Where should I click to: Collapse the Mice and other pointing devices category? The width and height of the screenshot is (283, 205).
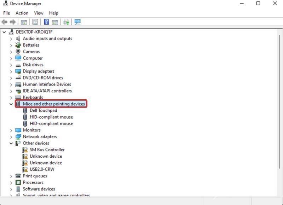coord(11,104)
